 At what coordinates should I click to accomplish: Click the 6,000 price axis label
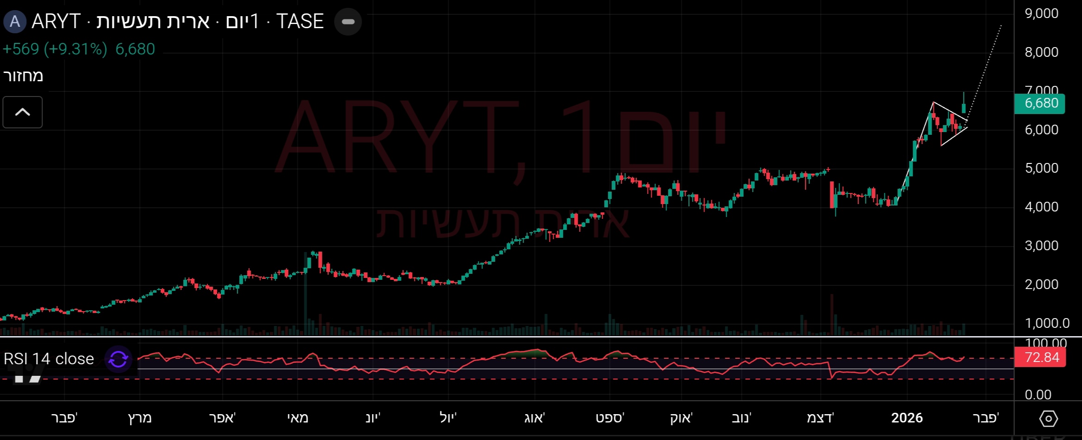pyautogui.click(x=1042, y=130)
